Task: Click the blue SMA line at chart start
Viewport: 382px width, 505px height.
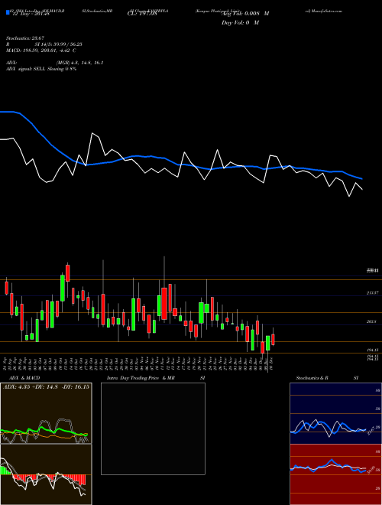Action: (x=6, y=112)
